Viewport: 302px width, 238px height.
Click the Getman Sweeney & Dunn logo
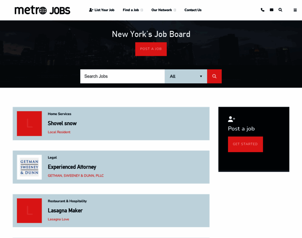29,167
